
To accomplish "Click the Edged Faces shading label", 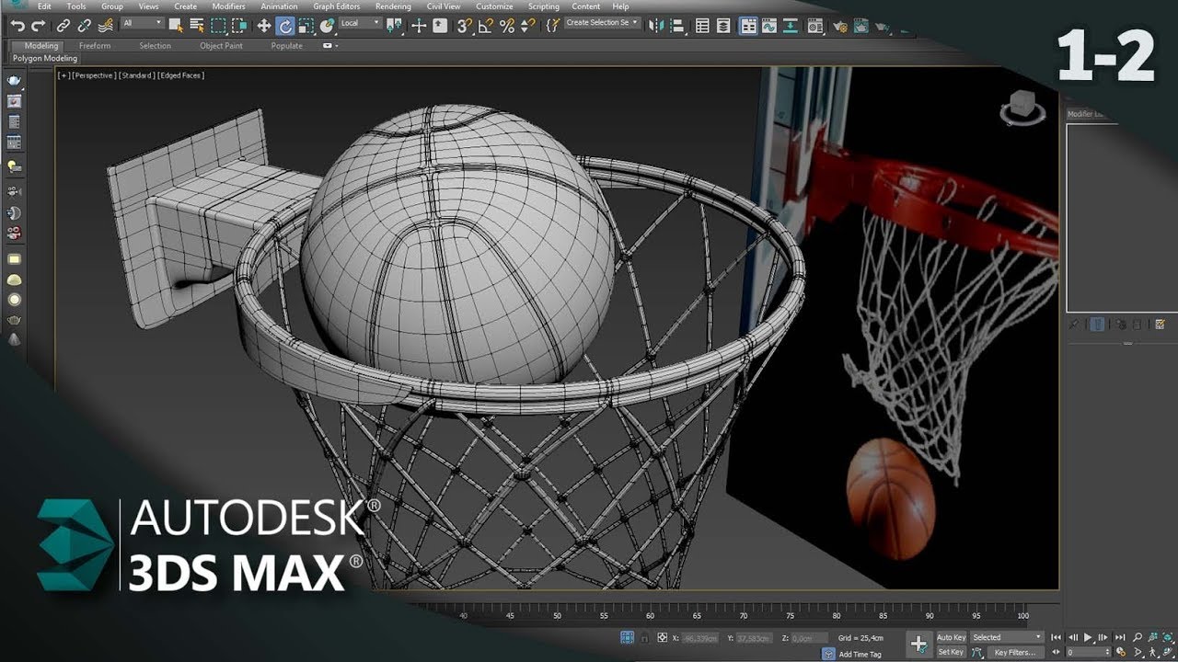I will click(180, 75).
